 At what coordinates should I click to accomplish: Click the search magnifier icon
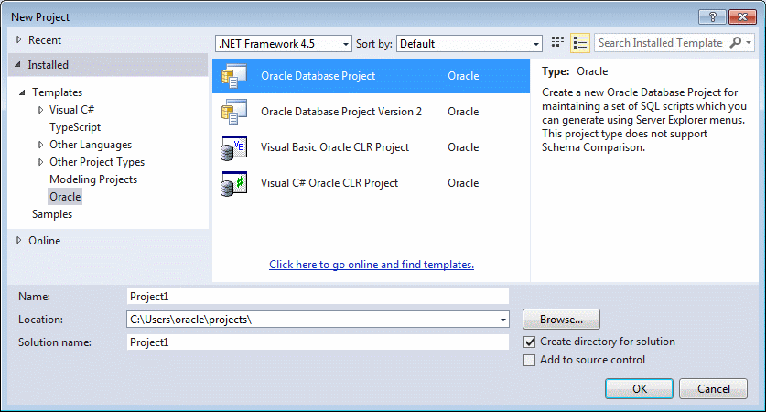735,42
